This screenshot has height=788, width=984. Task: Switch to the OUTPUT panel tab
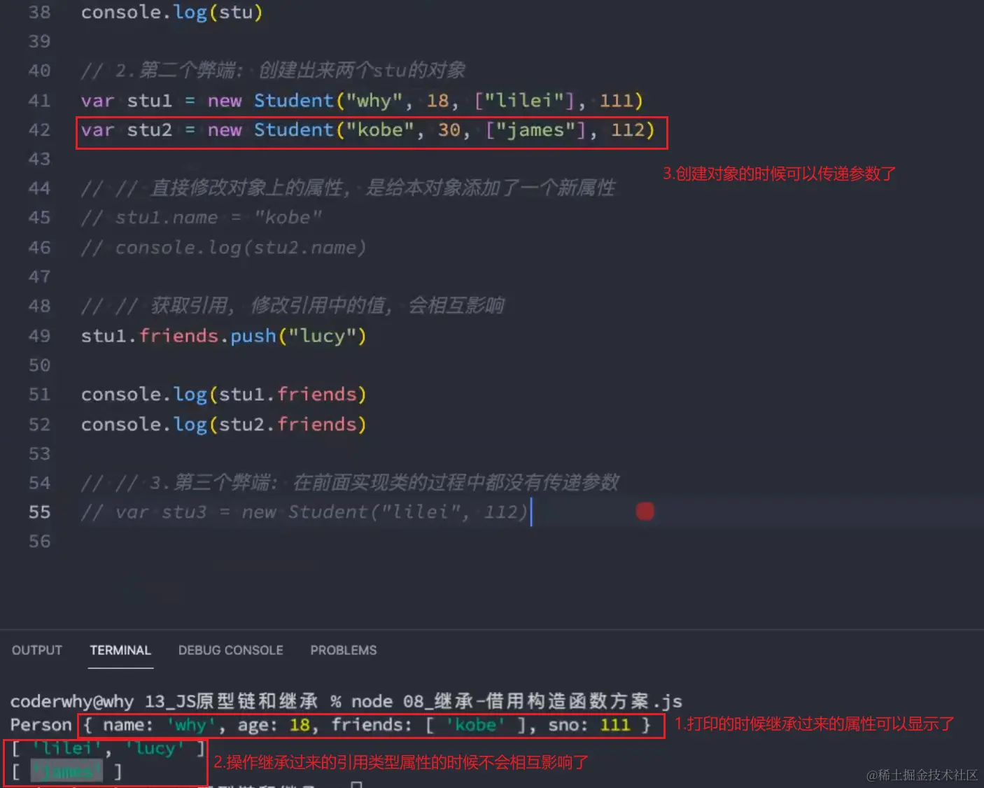tap(37, 650)
